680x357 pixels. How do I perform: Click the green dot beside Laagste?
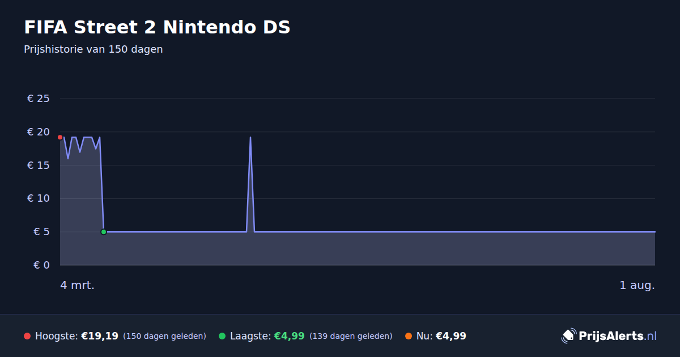click(x=222, y=336)
